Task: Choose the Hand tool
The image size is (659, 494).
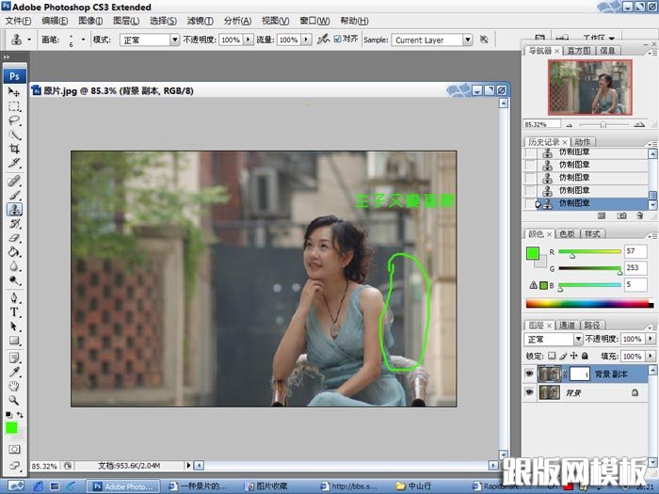Action: click(14, 385)
